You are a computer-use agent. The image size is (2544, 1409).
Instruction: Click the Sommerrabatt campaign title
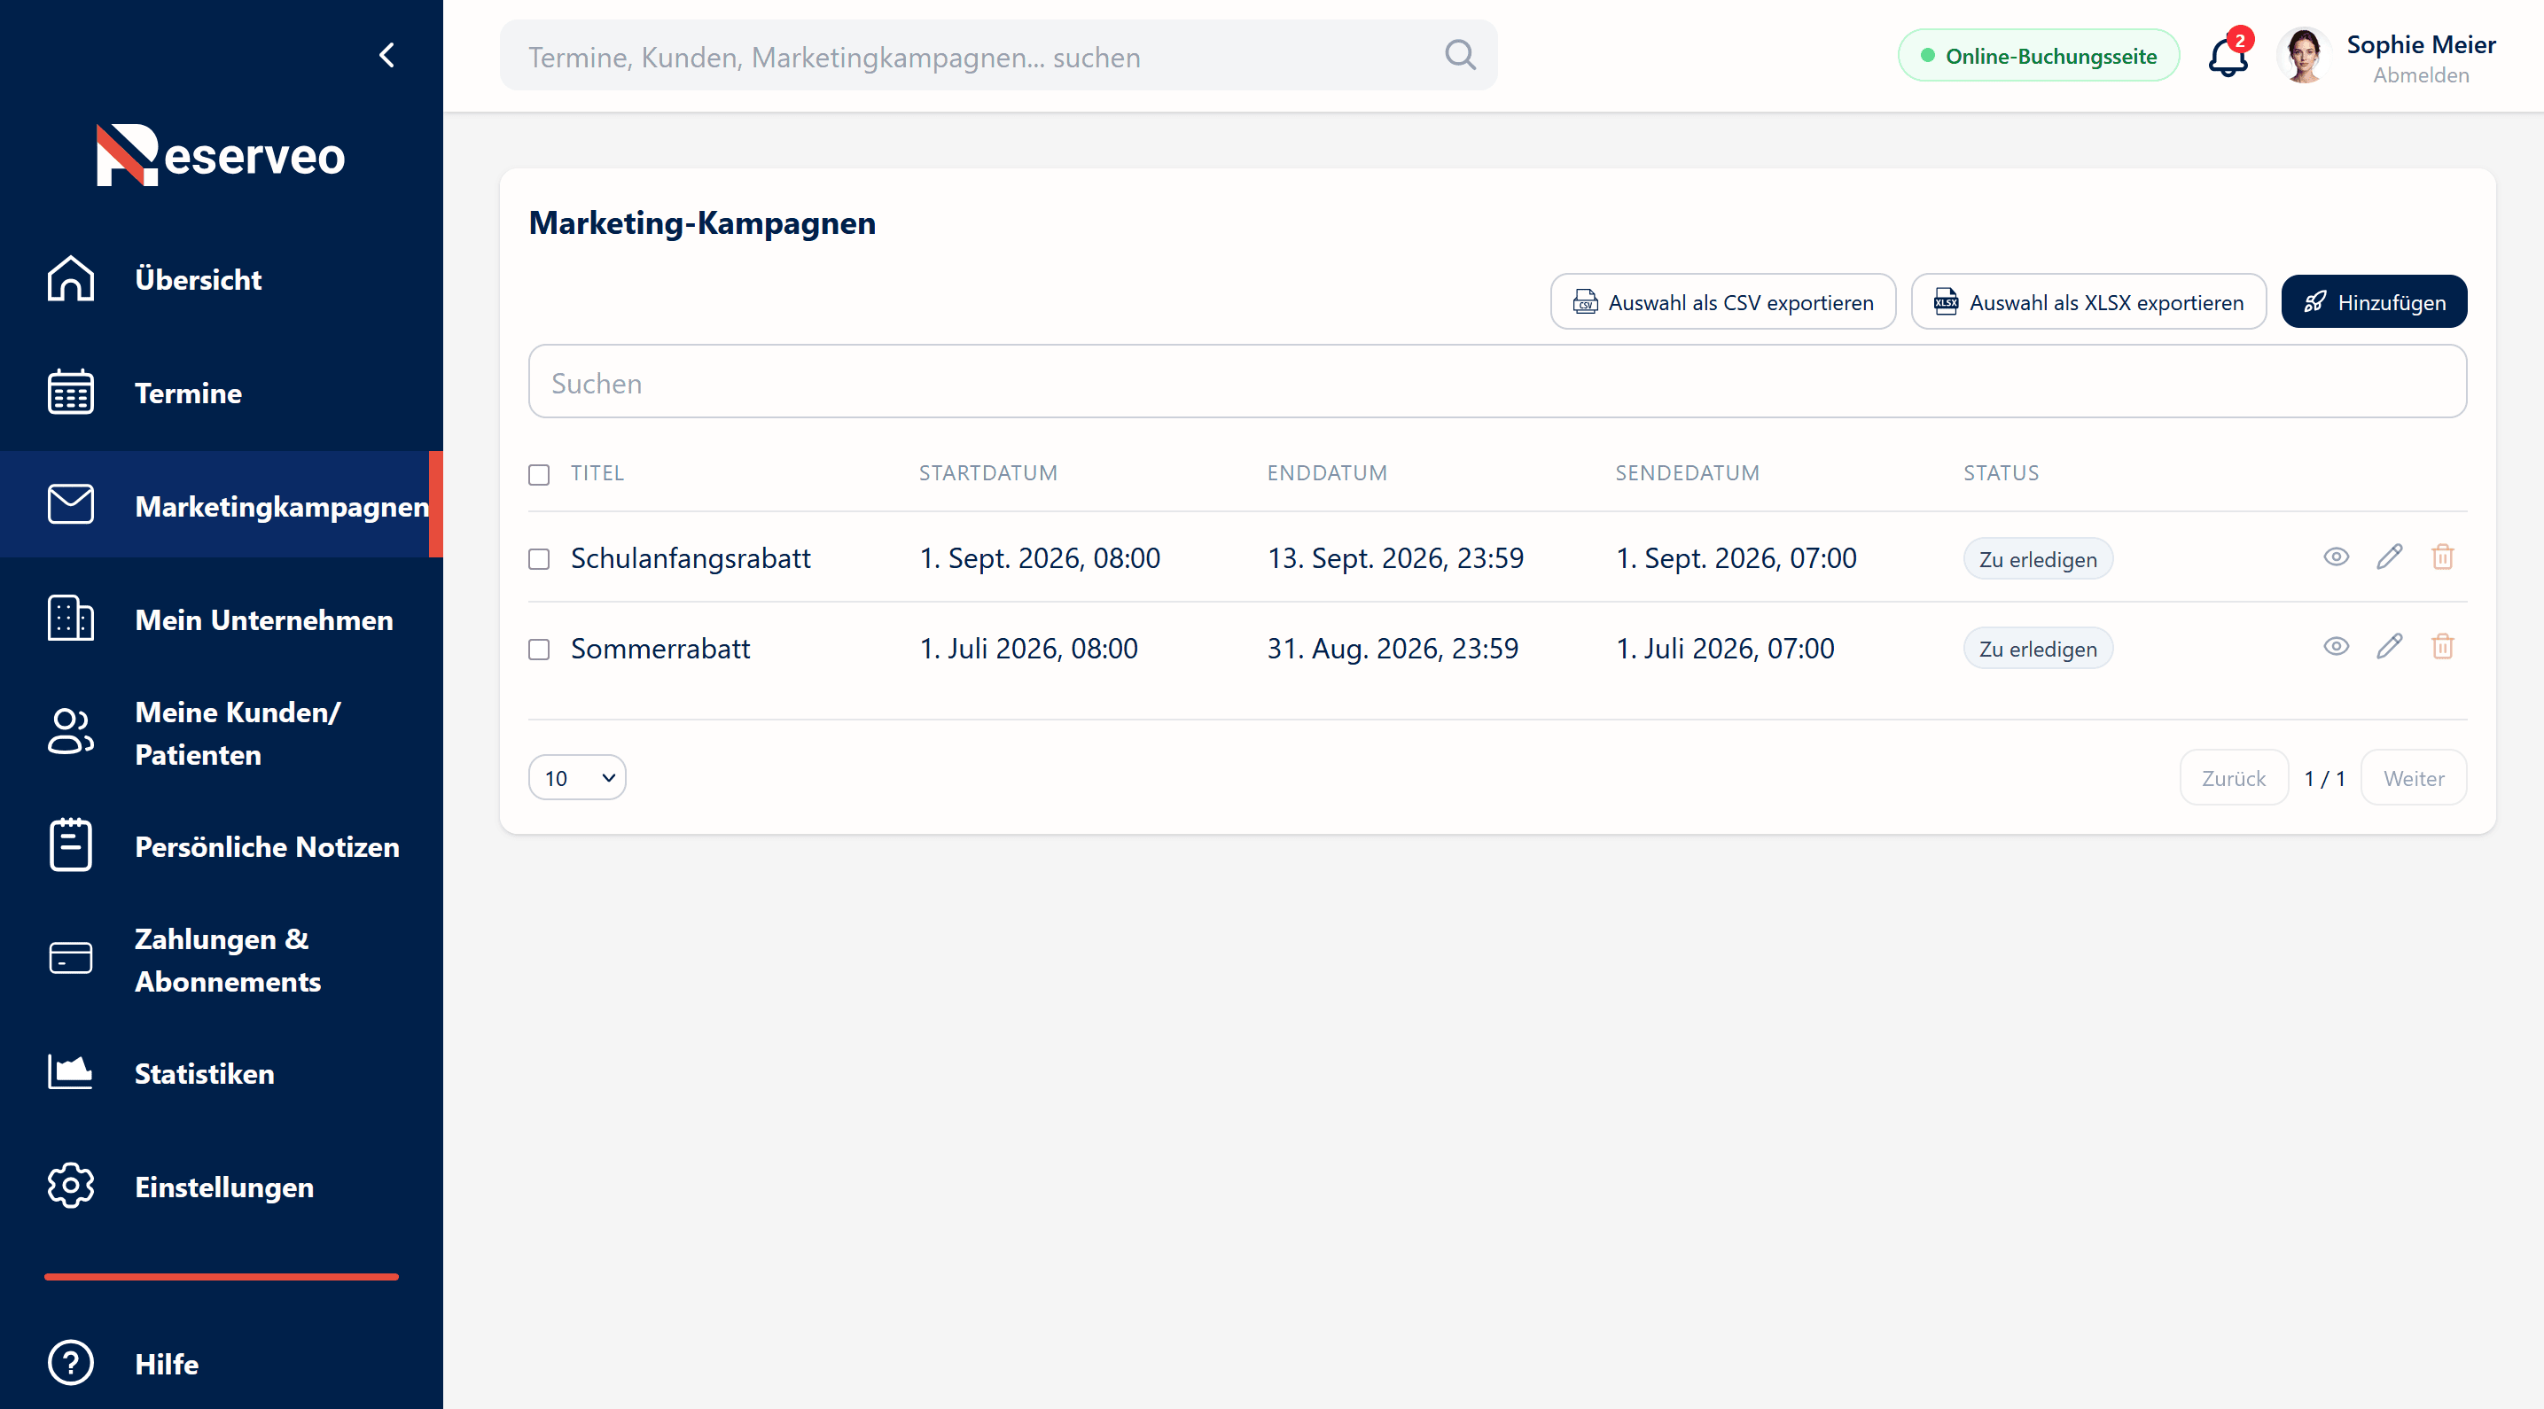(x=659, y=649)
